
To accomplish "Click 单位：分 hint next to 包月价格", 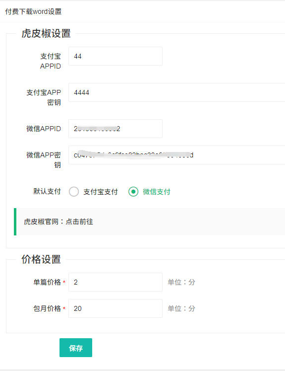I will [x=181, y=308].
